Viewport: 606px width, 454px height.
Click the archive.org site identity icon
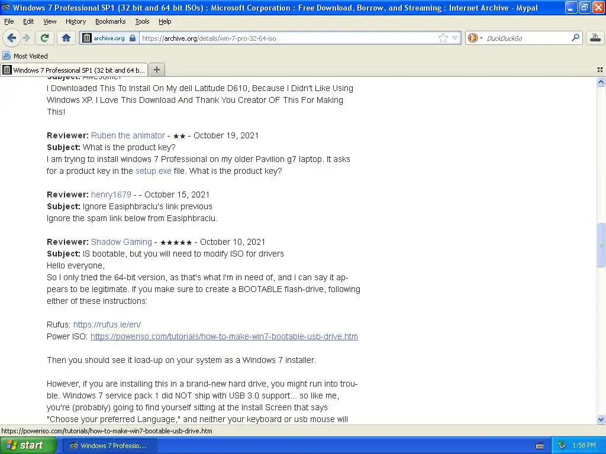[87, 38]
